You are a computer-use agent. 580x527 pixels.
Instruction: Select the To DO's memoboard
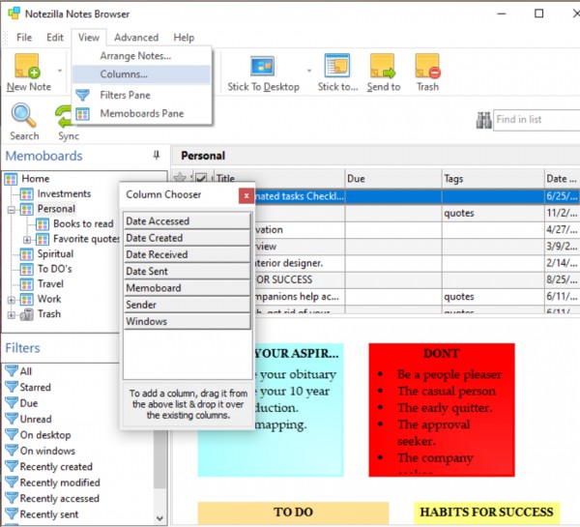(55, 269)
